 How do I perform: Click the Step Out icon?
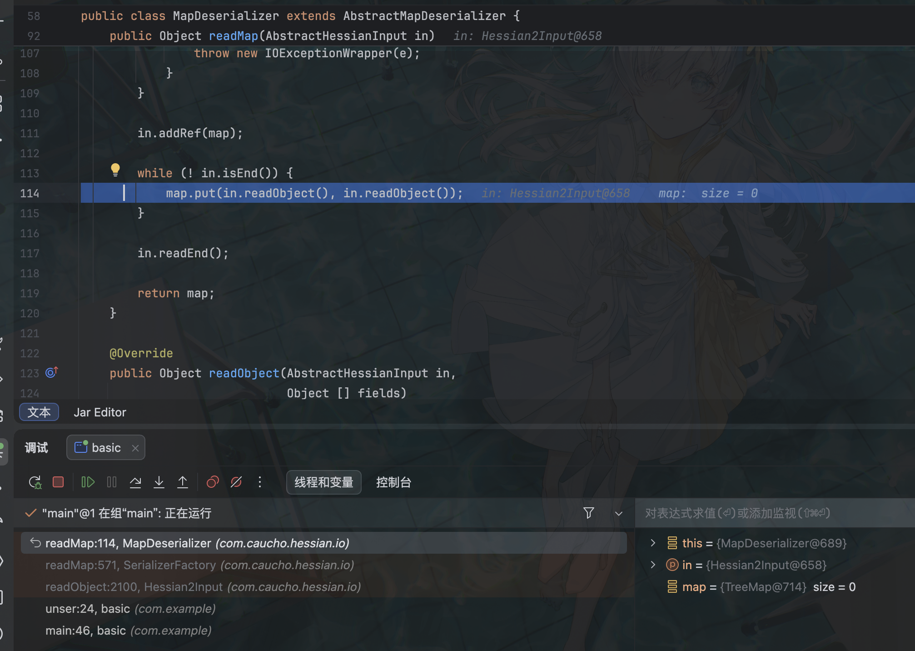coord(183,482)
